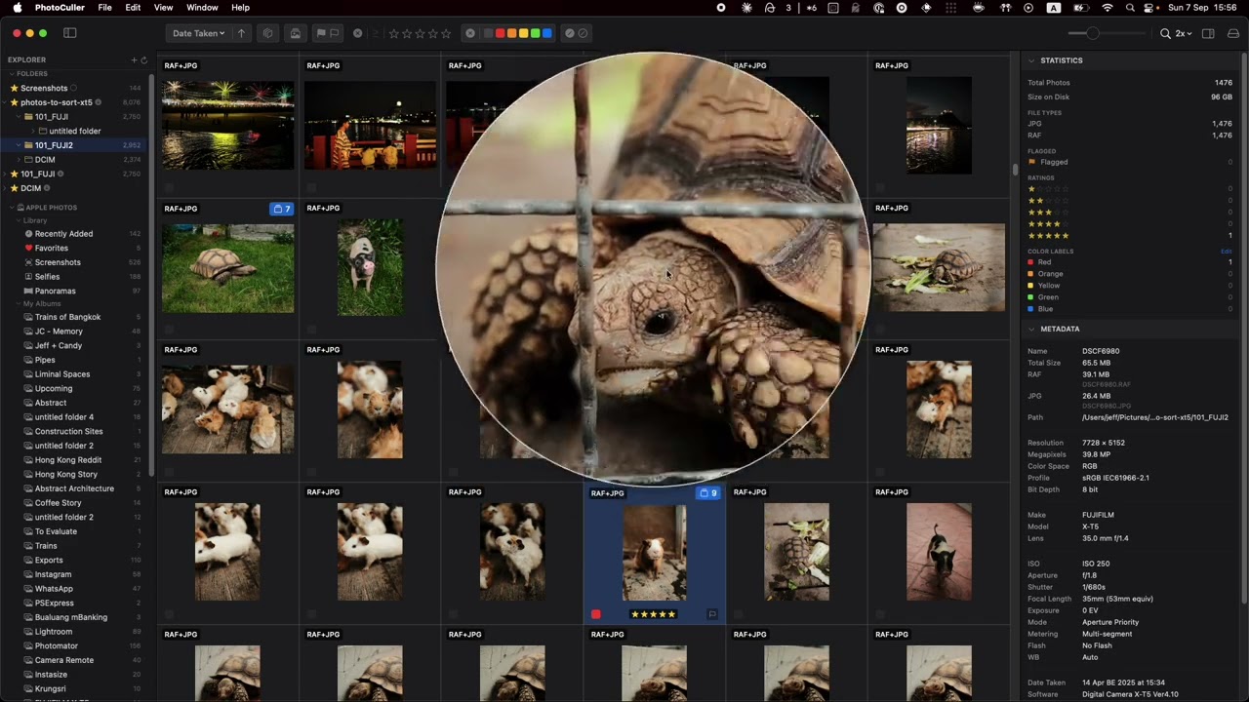
Task: Filter by Red label in Statistics
Action: [x=1130, y=262]
